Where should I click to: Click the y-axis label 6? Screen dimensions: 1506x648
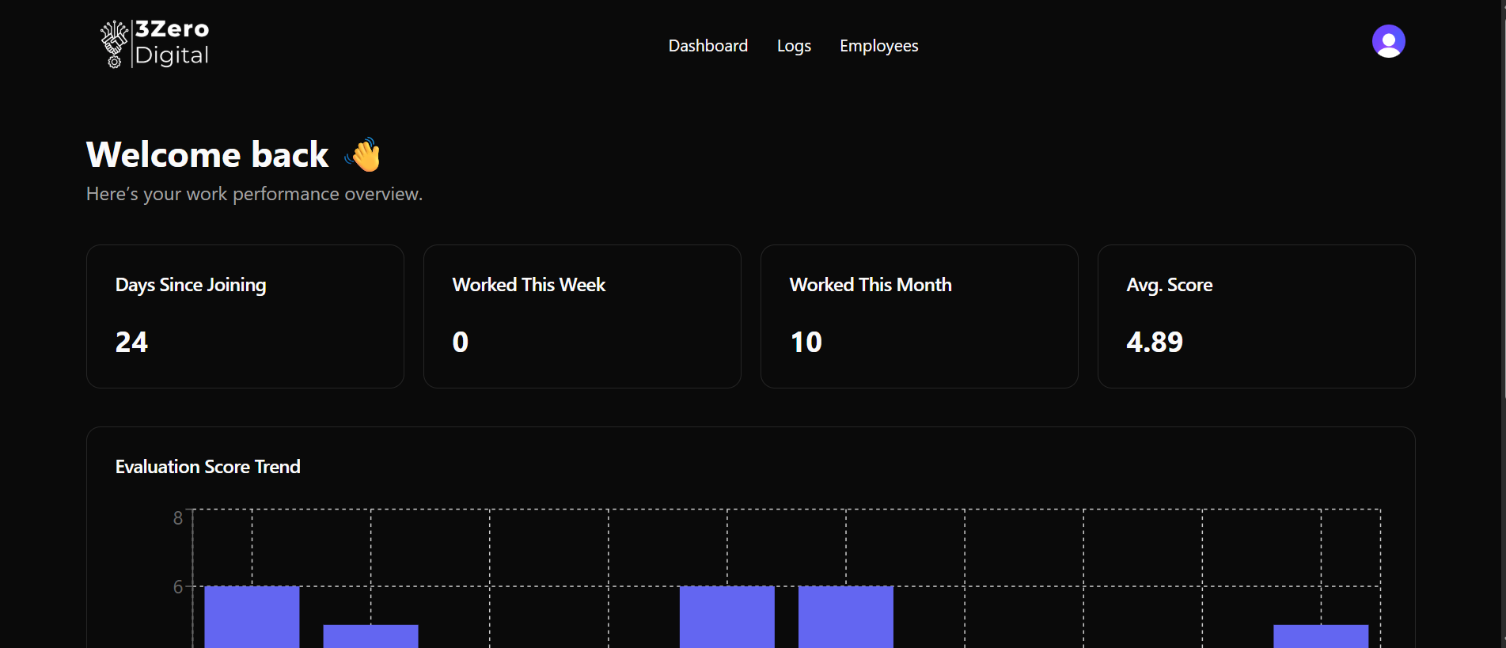[178, 587]
